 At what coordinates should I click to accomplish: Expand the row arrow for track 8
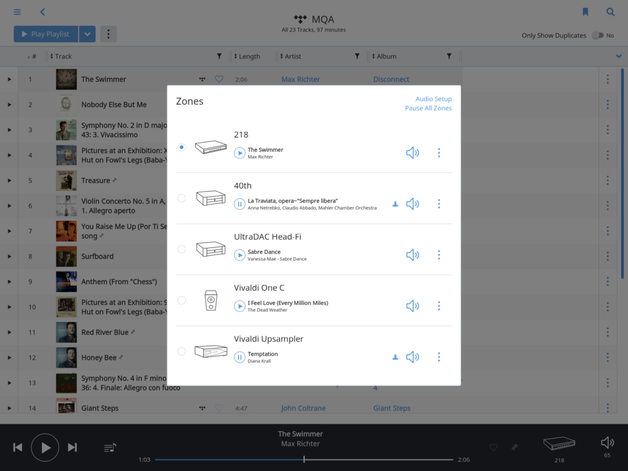point(9,256)
